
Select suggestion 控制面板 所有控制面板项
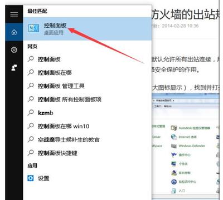88,99
